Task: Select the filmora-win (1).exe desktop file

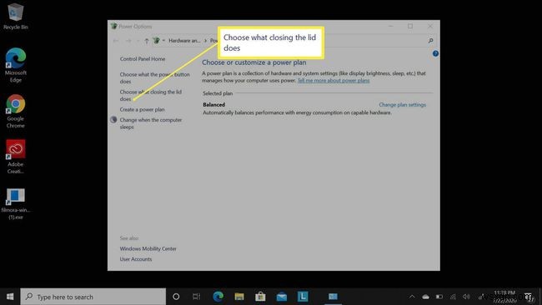Action: [16, 204]
